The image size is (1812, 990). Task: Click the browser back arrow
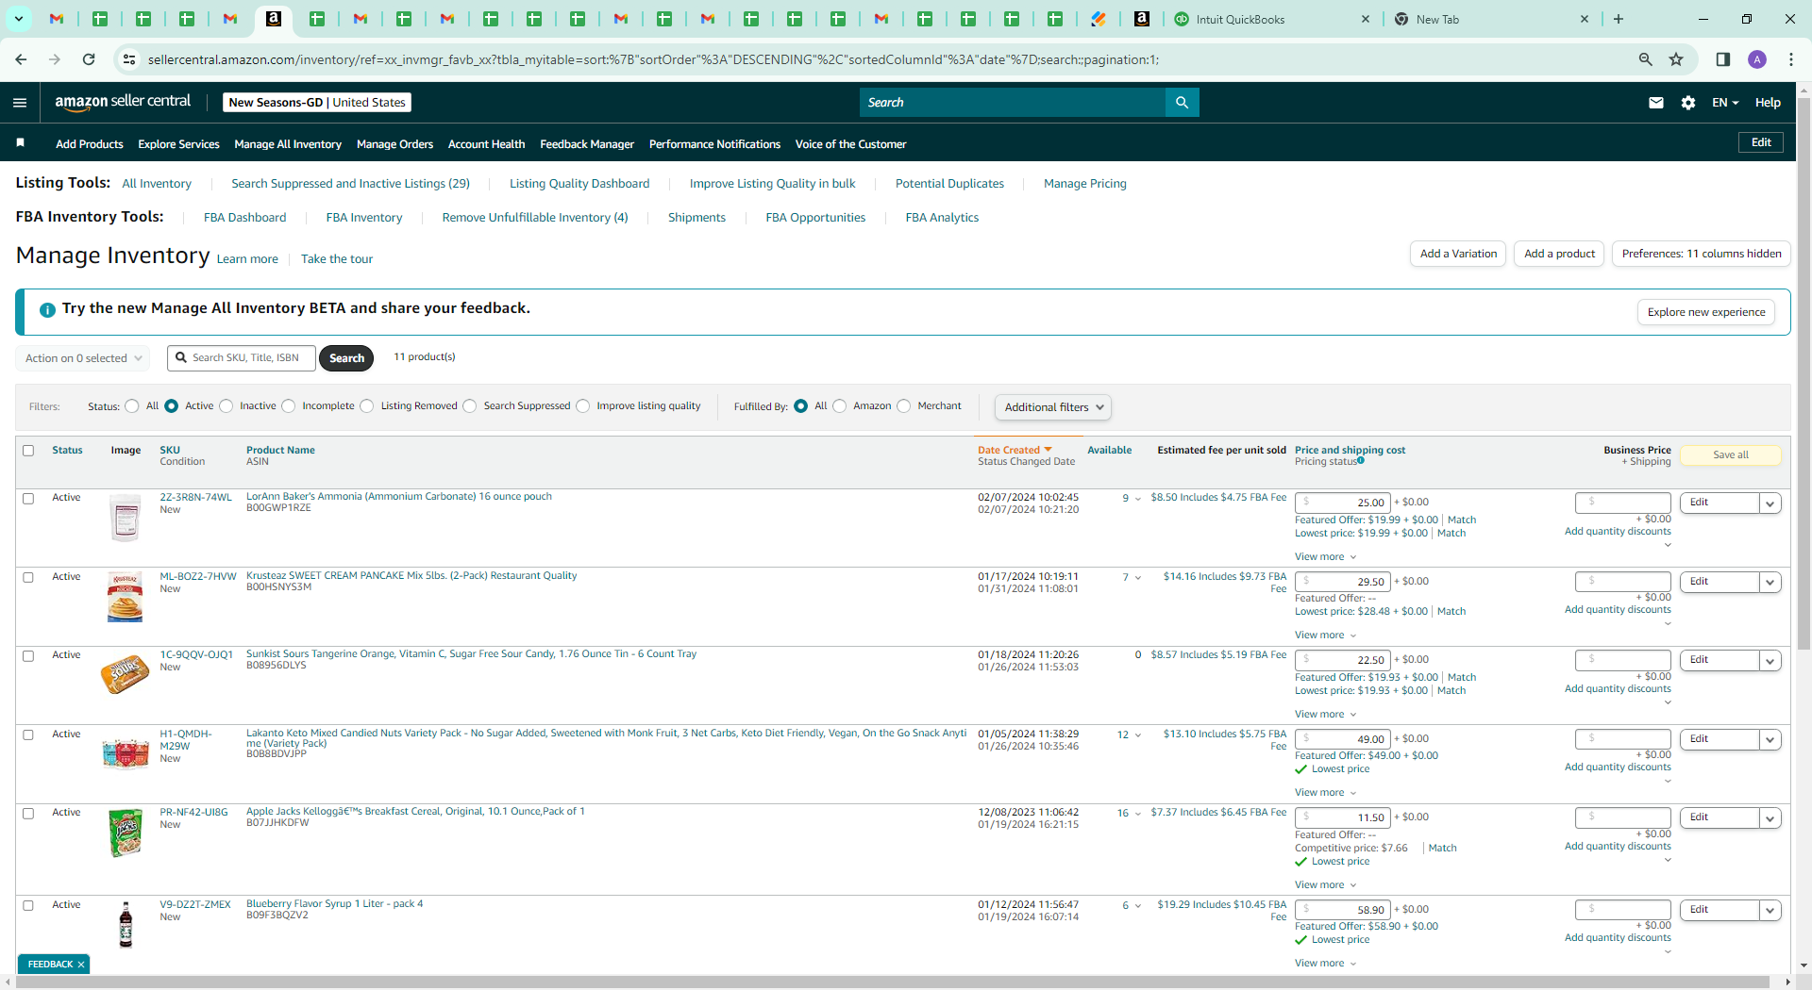click(x=21, y=59)
